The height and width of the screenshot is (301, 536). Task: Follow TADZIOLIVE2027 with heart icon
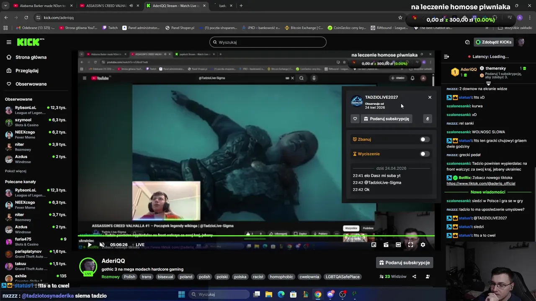(x=355, y=119)
